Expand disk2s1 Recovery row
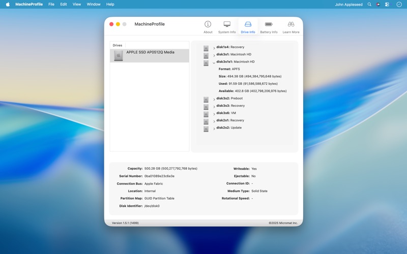407x254 pixels. pyautogui.click(x=214, y=121)
